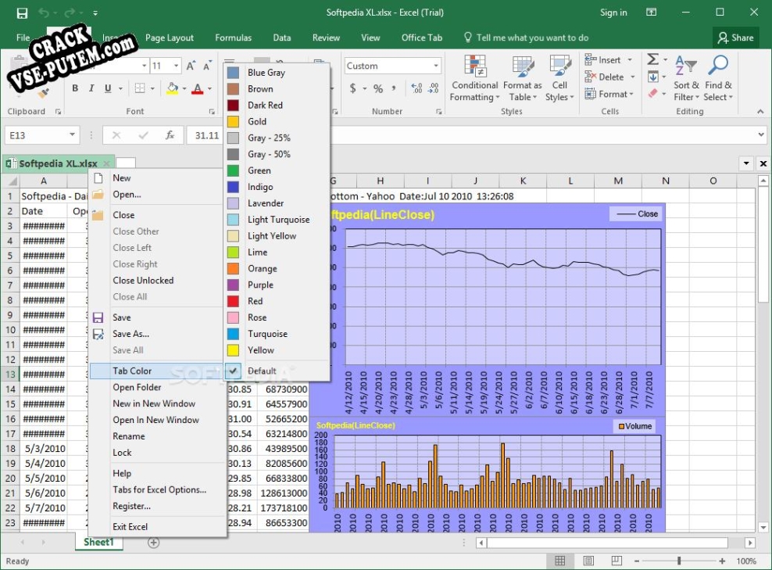772x570 pixels.
Task: Choose Open Folder in the context menu
Action: (x=137, y=387)
